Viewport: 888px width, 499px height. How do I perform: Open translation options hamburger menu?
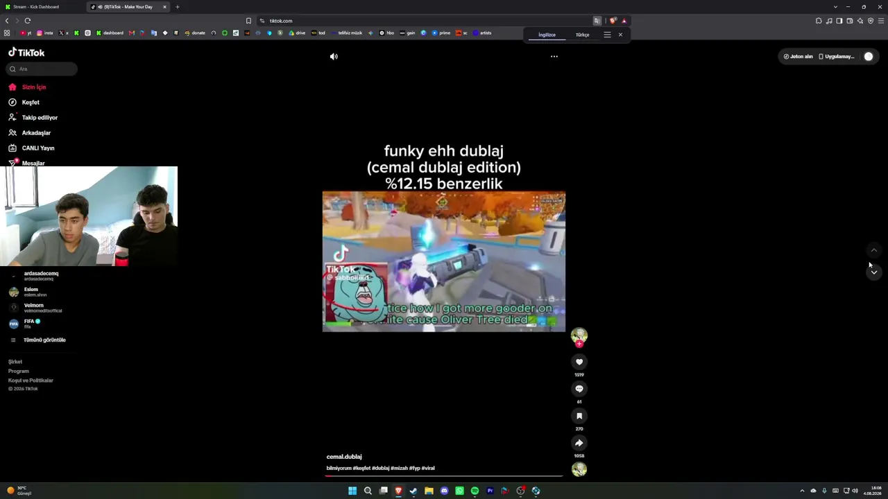click(x=607, y=35)
